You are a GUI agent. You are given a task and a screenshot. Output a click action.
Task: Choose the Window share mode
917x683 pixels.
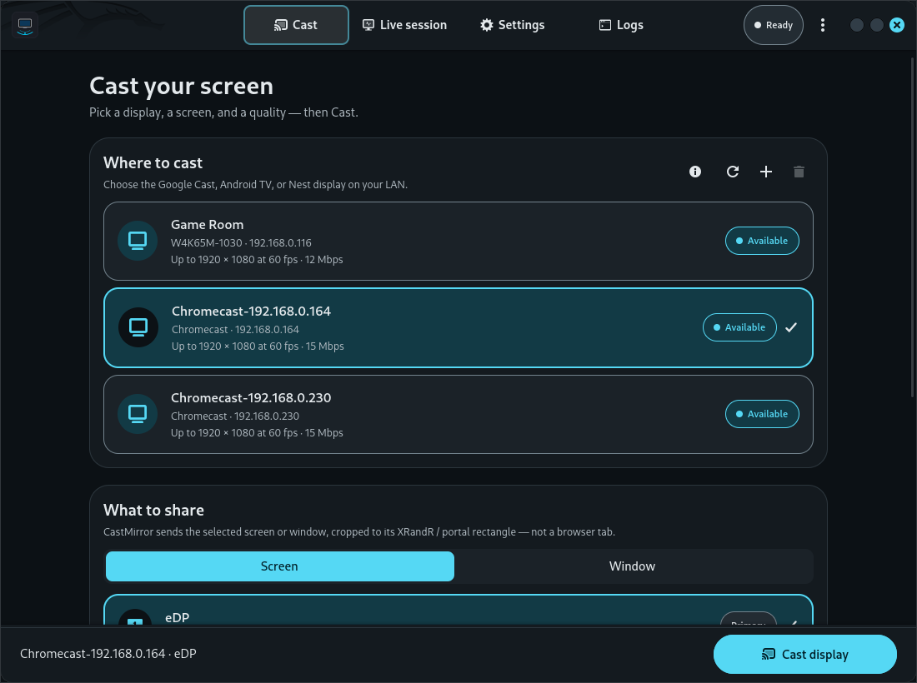[x=632, y=566]
